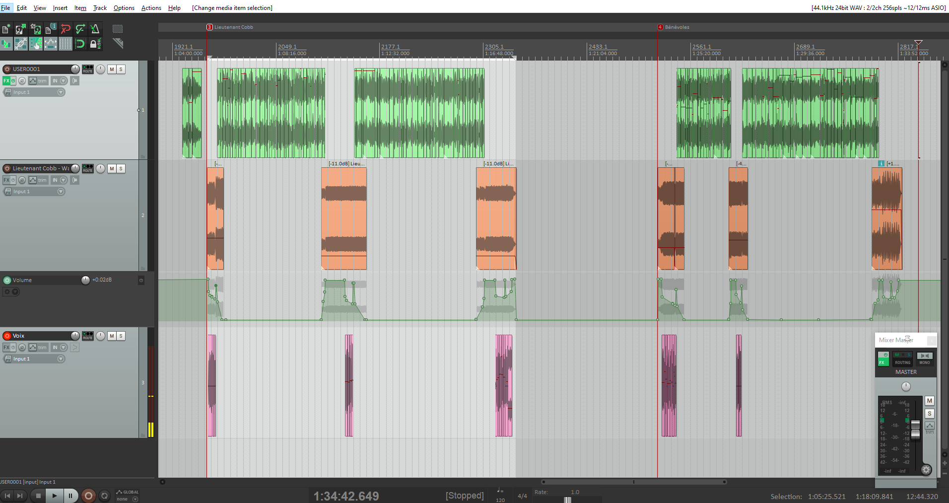This screenshot has width=949, height=503.
Task: Click the New project toolbar icon
Action: coord(6,29)
